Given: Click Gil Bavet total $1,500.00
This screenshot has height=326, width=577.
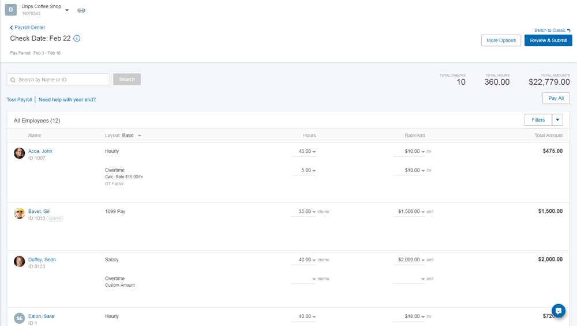Looking at the screenshot, I should pyautogui.click(x=550, y=211).
